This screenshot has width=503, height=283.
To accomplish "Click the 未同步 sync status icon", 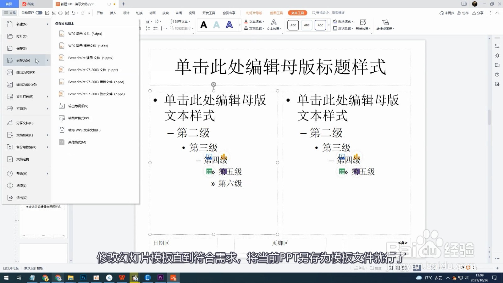I will click(x=442, y=13).
